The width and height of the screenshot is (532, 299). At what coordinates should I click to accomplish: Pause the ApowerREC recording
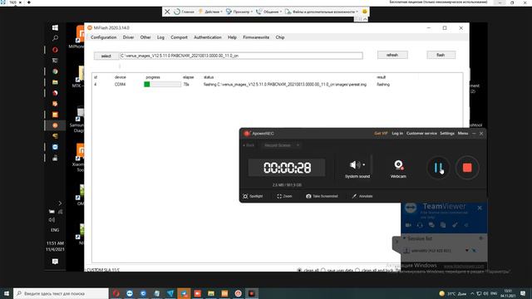438,168
